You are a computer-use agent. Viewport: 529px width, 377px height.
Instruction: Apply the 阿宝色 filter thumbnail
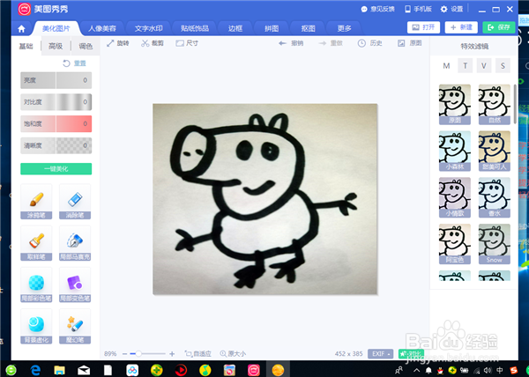[455, 244]
